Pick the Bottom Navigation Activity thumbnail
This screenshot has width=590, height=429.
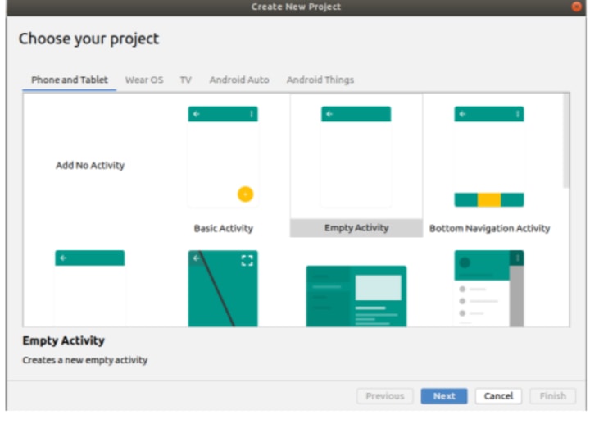coord(489,157)
